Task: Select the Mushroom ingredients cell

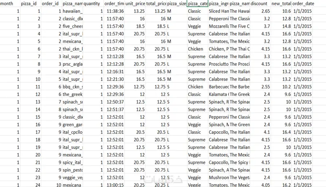Action: tap(218, 178)
